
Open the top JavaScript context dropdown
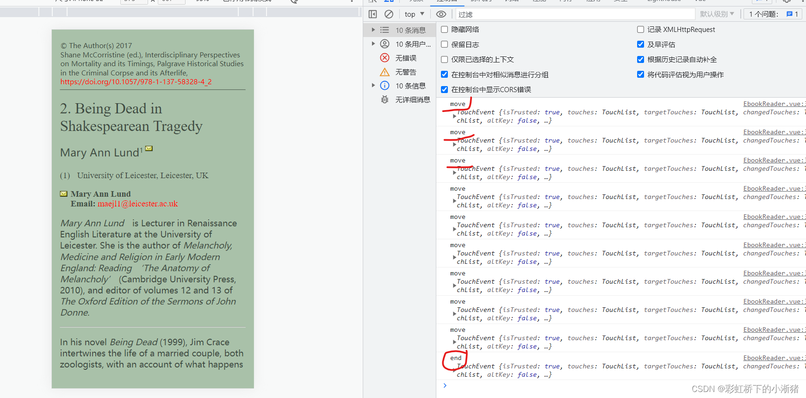click(414, 14)
